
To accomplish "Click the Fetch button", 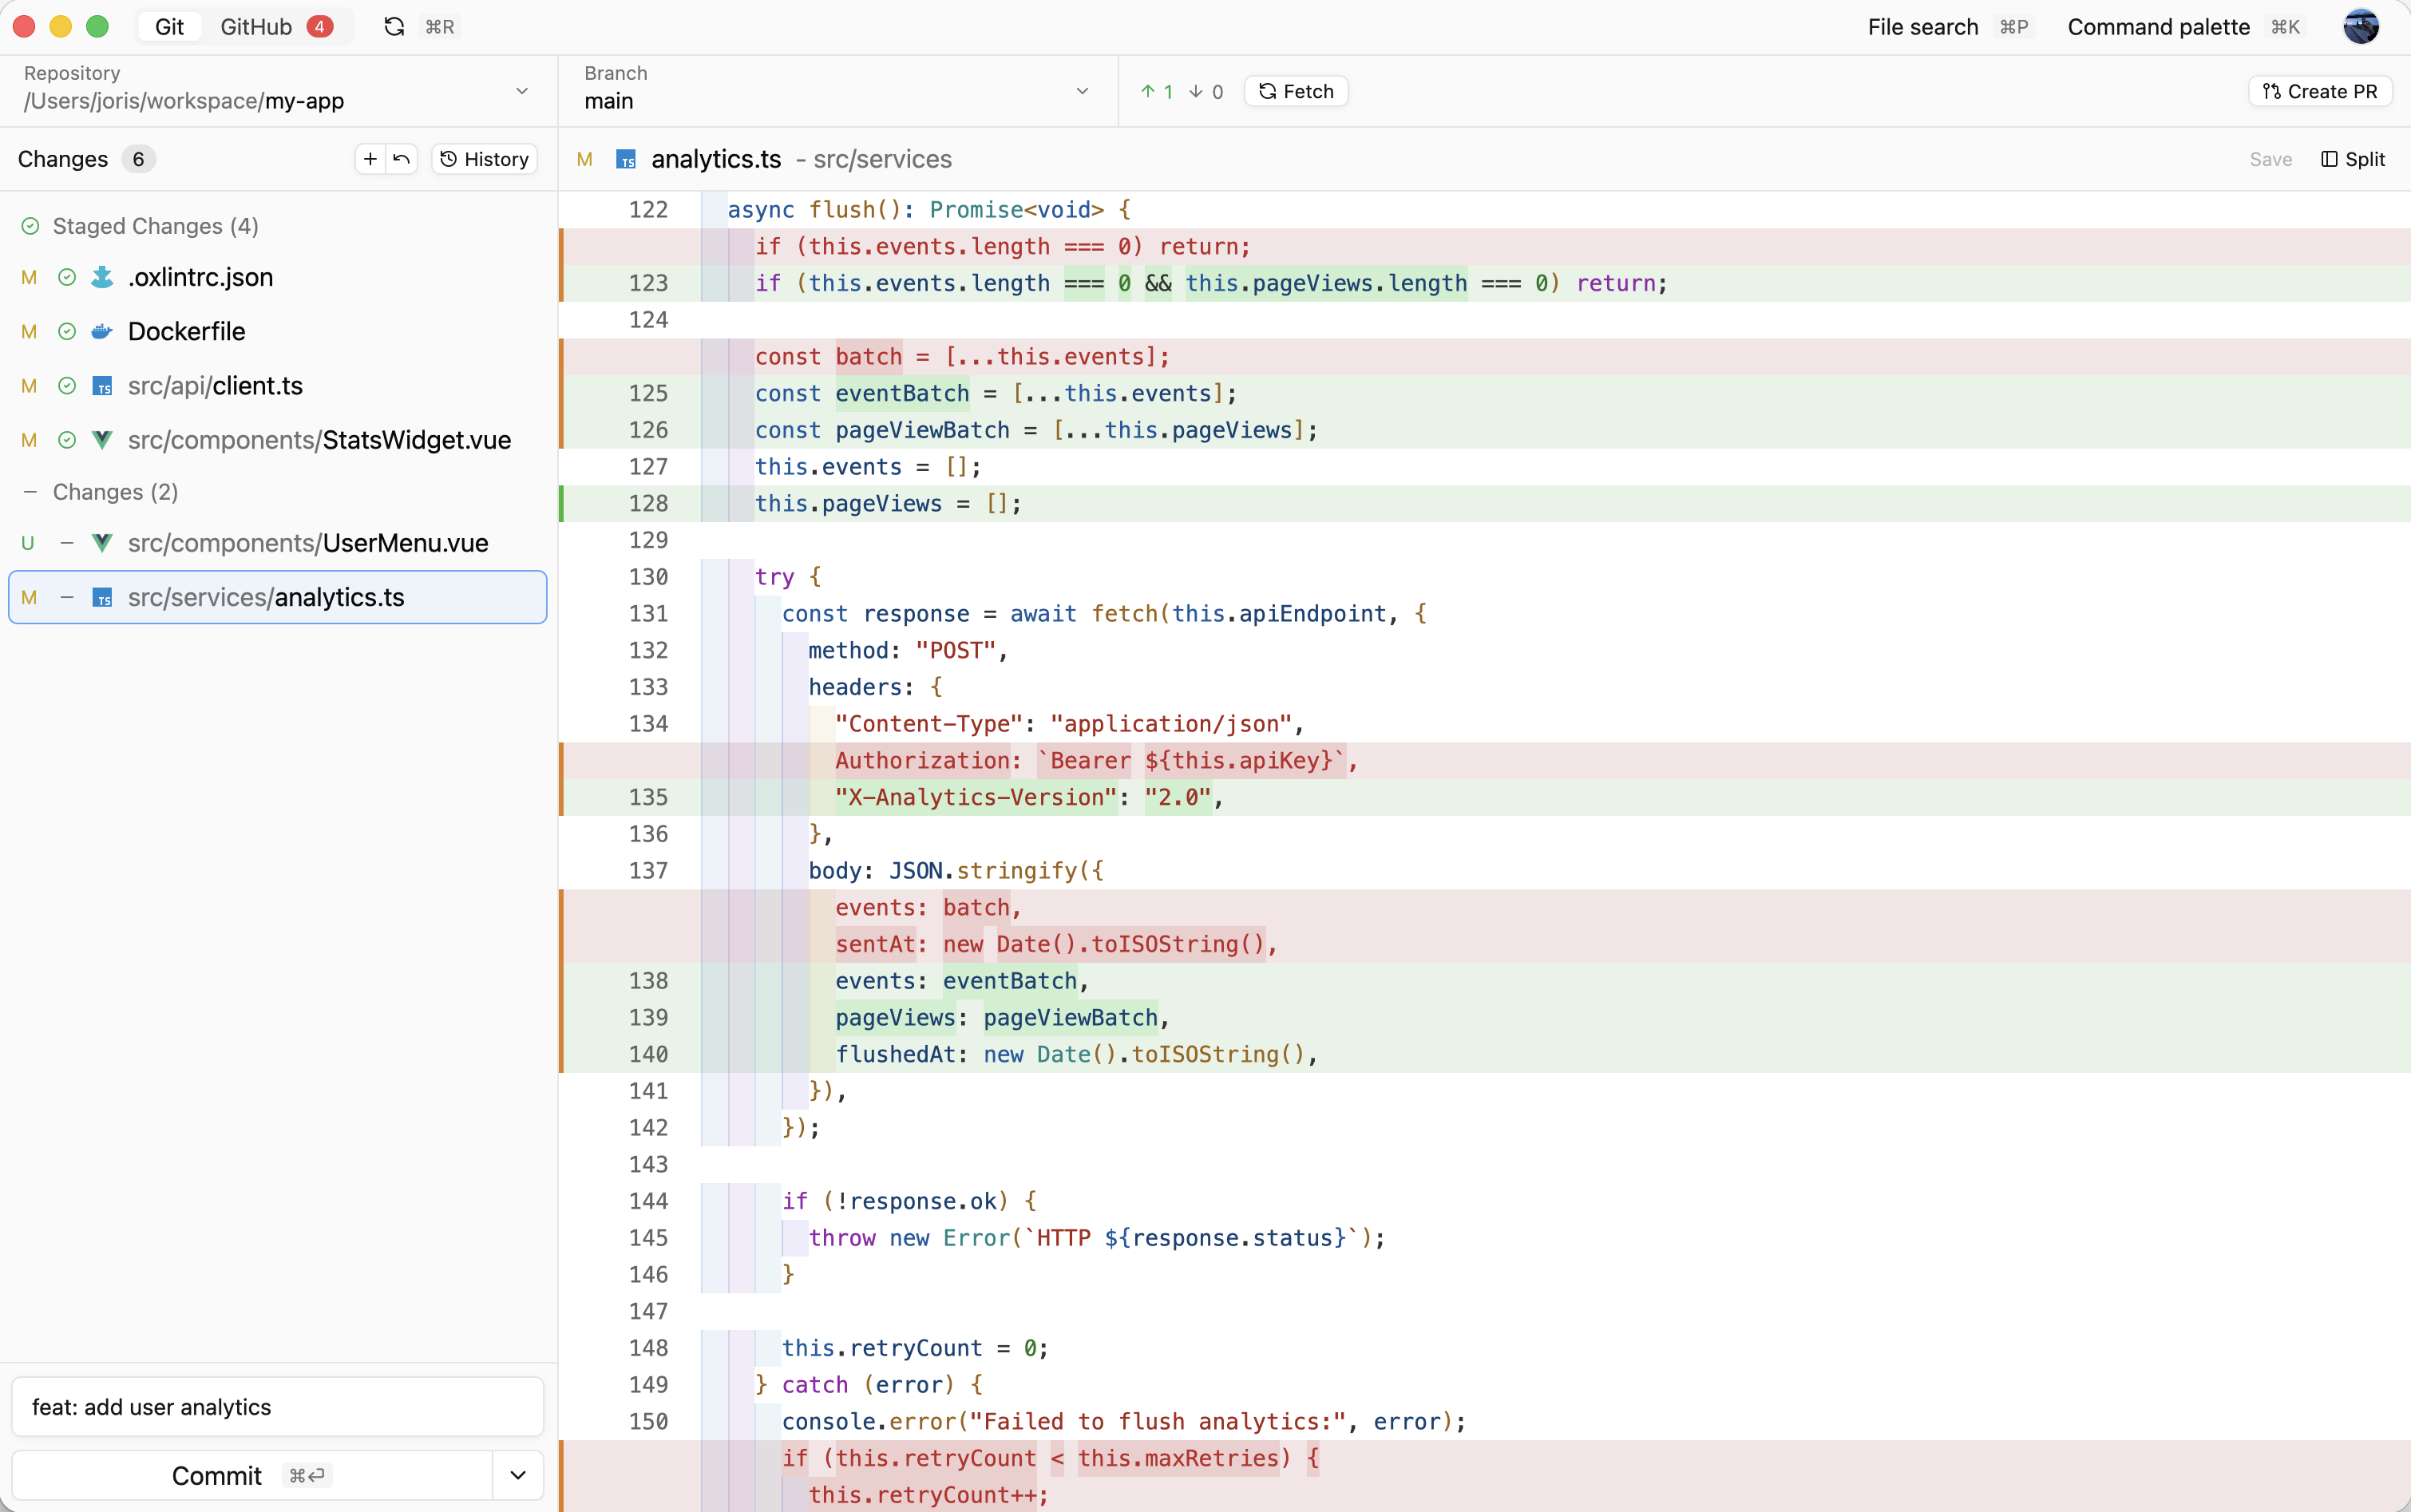I will pos(1296,91).
